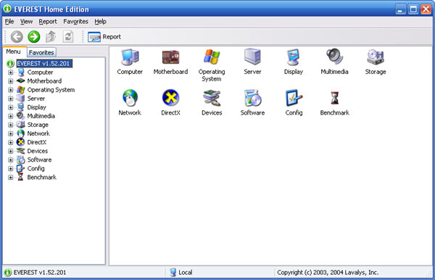
Task: Expand the Multimedia tree node
Action: (x=11, y=116)
